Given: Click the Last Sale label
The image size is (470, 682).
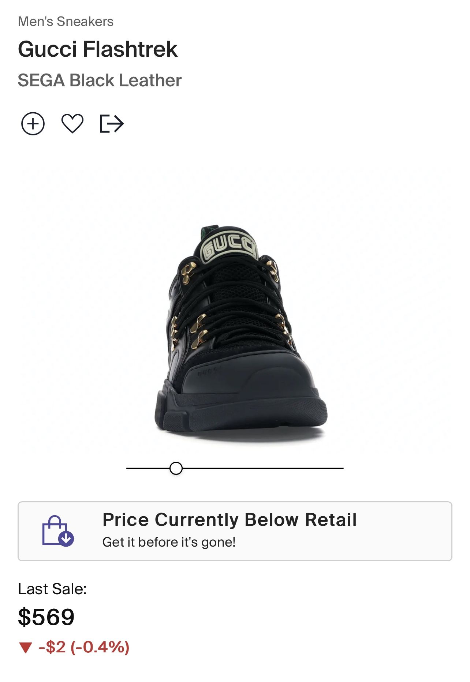Looking at the screenshot, I should 52,589.
